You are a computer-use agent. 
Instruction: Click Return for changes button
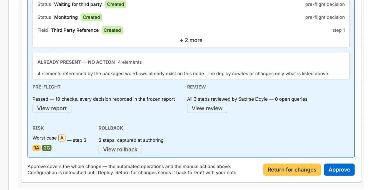(292, 169)
